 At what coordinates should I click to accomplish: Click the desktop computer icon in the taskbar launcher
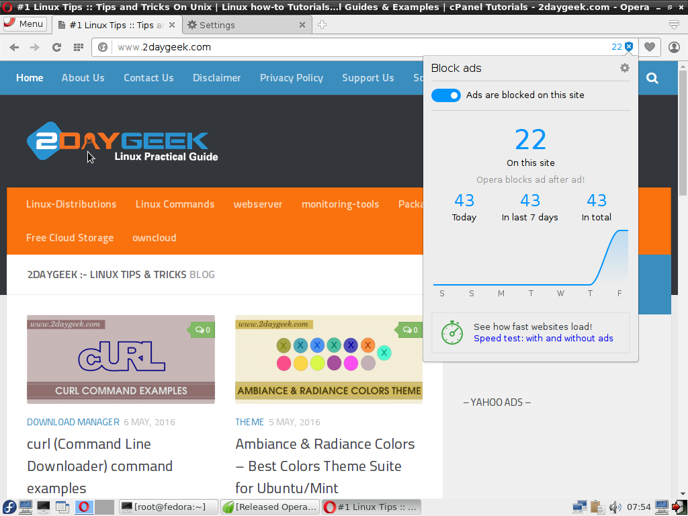click(26, 507)
